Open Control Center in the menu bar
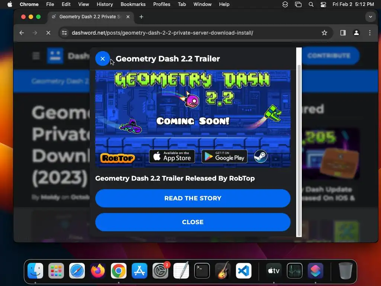The image size is (381, 286). 323,4
